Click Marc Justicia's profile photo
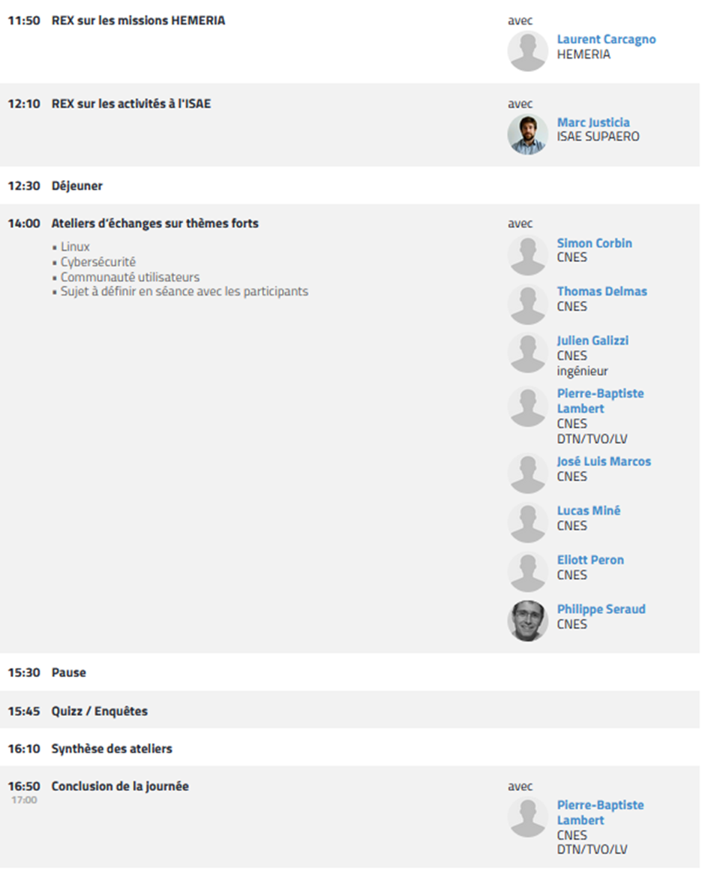This screenshot has width=702, height=869. tap(527, 134)
